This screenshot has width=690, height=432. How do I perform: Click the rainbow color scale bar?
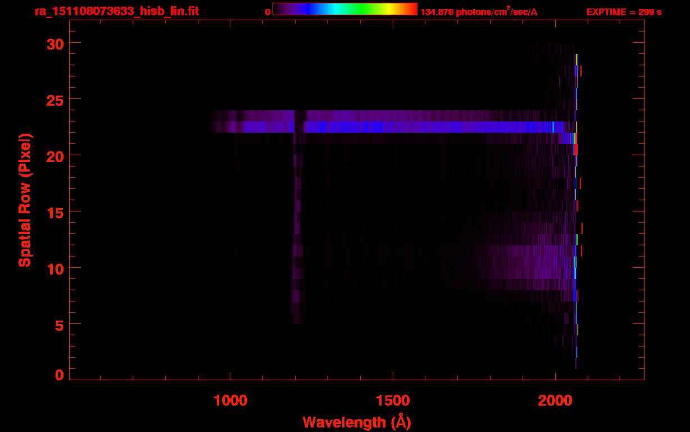coord(344,10)
